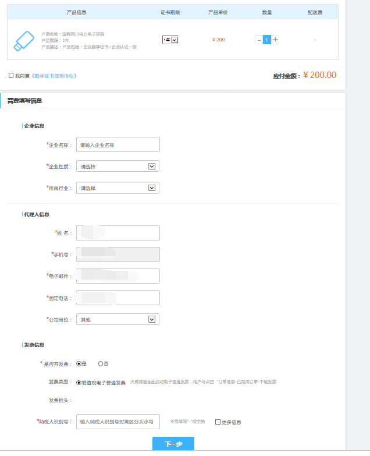The image size is (370, 456).
Task: Open the 公司岗位 dropdown
Action: click(x=118, y=319)
